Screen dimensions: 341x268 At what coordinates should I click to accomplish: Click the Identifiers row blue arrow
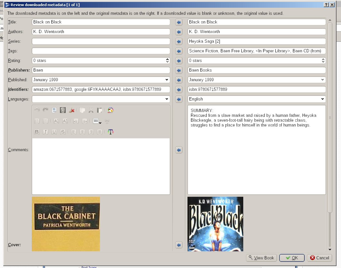click(179, 90)
